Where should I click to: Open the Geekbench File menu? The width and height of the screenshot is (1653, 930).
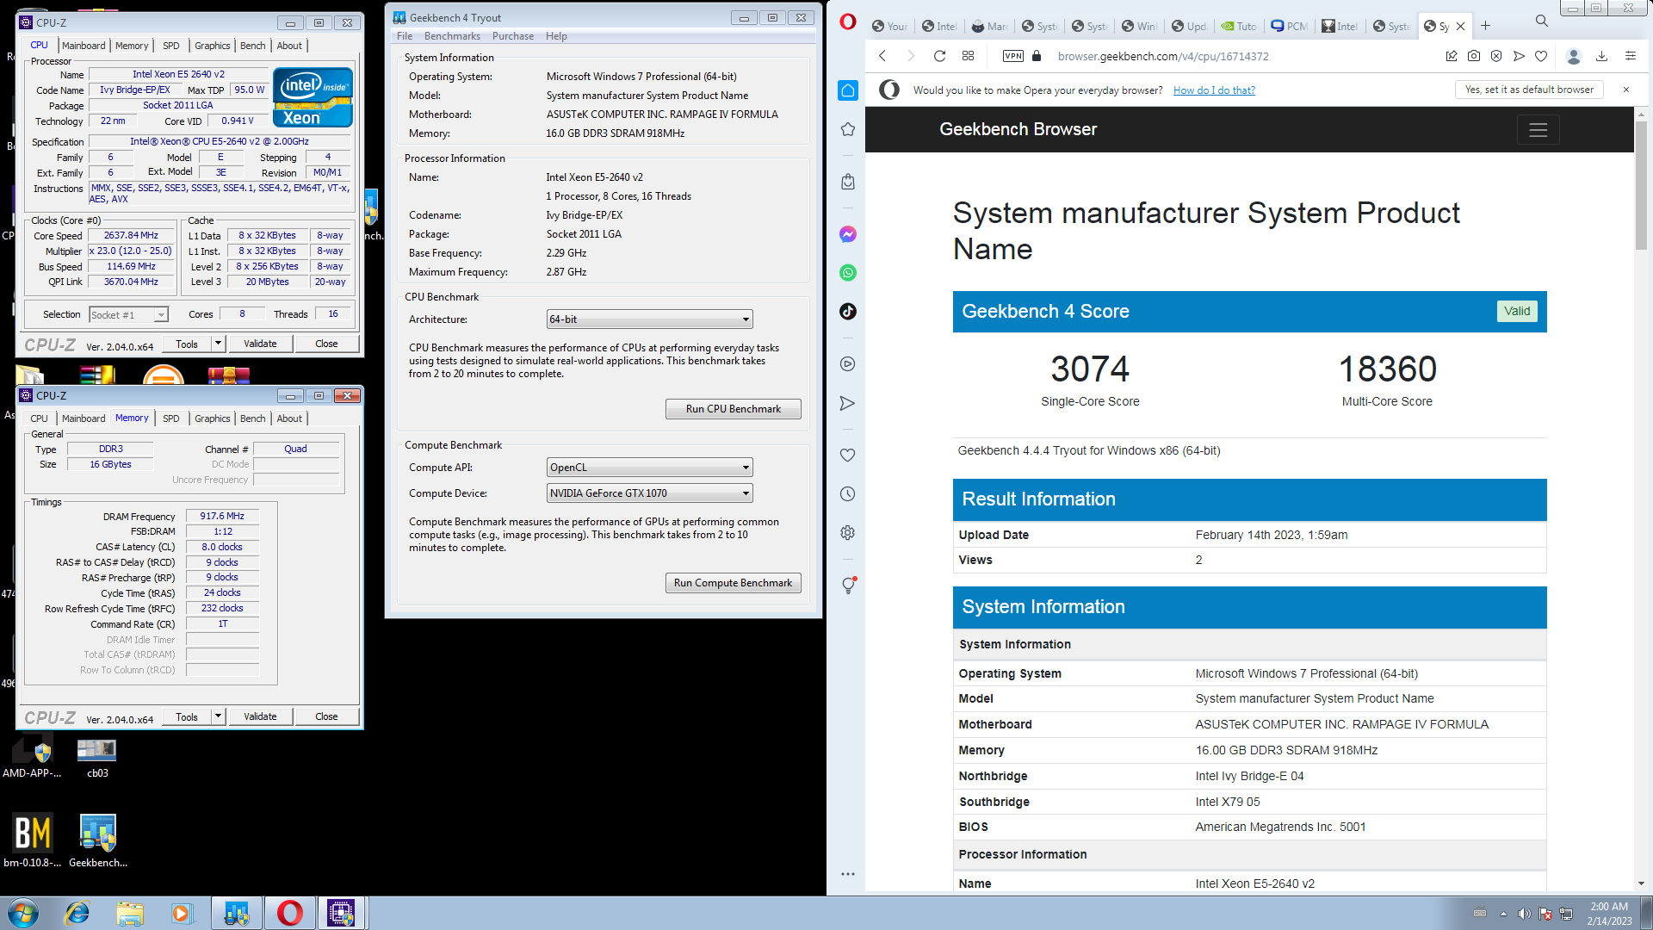405,36
